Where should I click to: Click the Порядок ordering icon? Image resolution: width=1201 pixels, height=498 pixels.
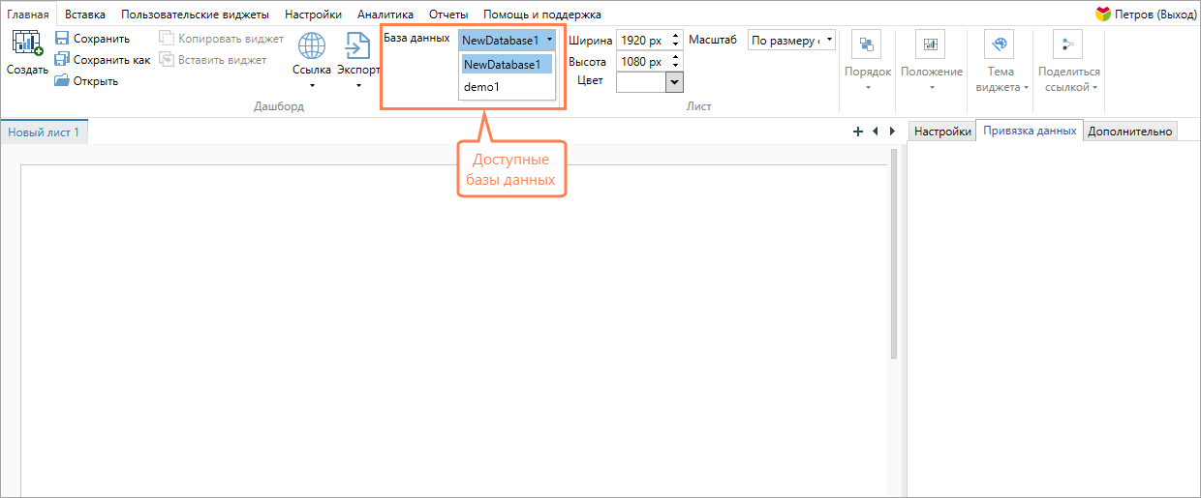coord(867,44)
